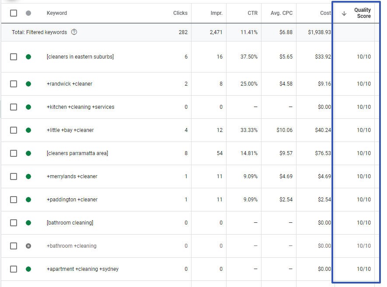The image size is (387, 287).
Task: Click total cost value $1,938.93
Action: 319,32
